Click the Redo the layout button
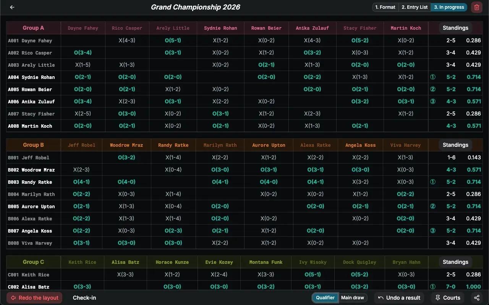Image resolution: width=489 pixels, height=305 pixels. pyautogui.click(x=34, y=298)
